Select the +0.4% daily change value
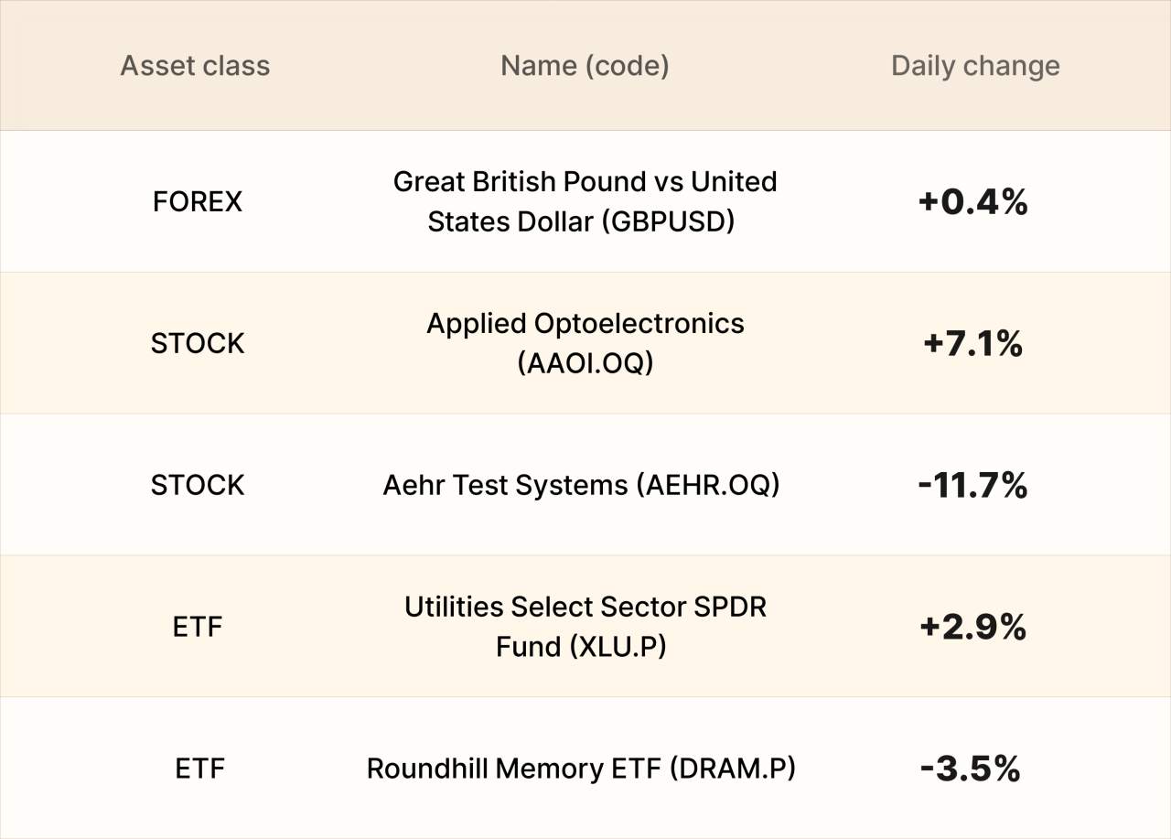The image size is (1171, 839). click(x=973, y=202)
